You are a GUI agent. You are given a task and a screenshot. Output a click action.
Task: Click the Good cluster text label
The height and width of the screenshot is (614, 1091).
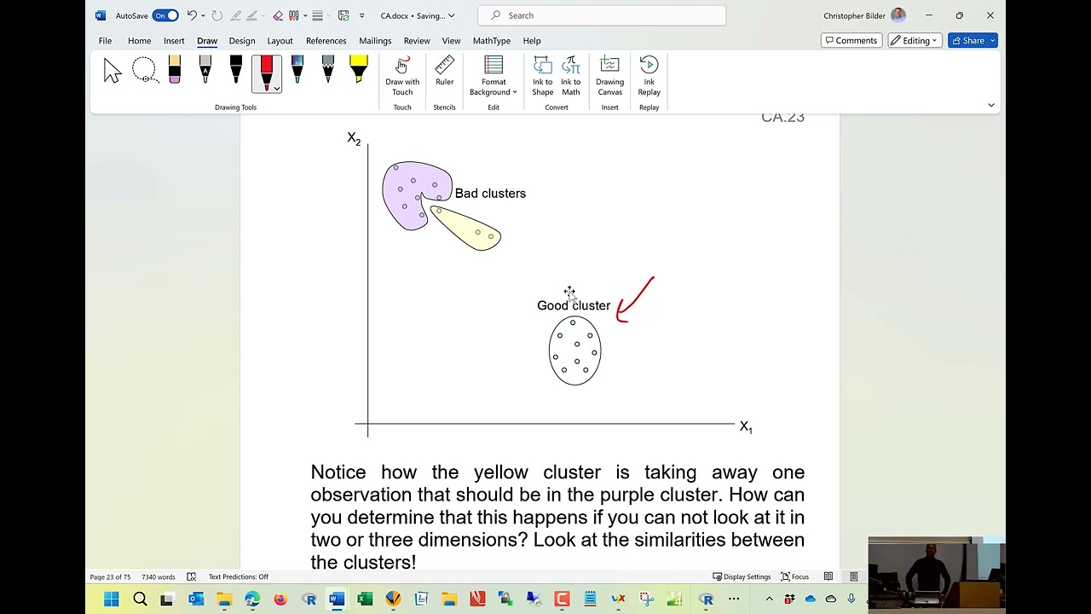(574, 305)
